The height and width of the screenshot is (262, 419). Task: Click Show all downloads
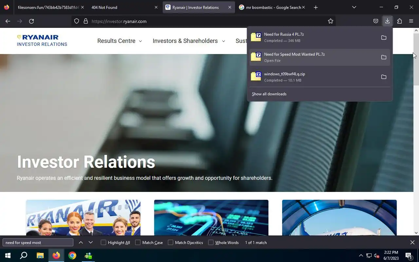point(269,94)
